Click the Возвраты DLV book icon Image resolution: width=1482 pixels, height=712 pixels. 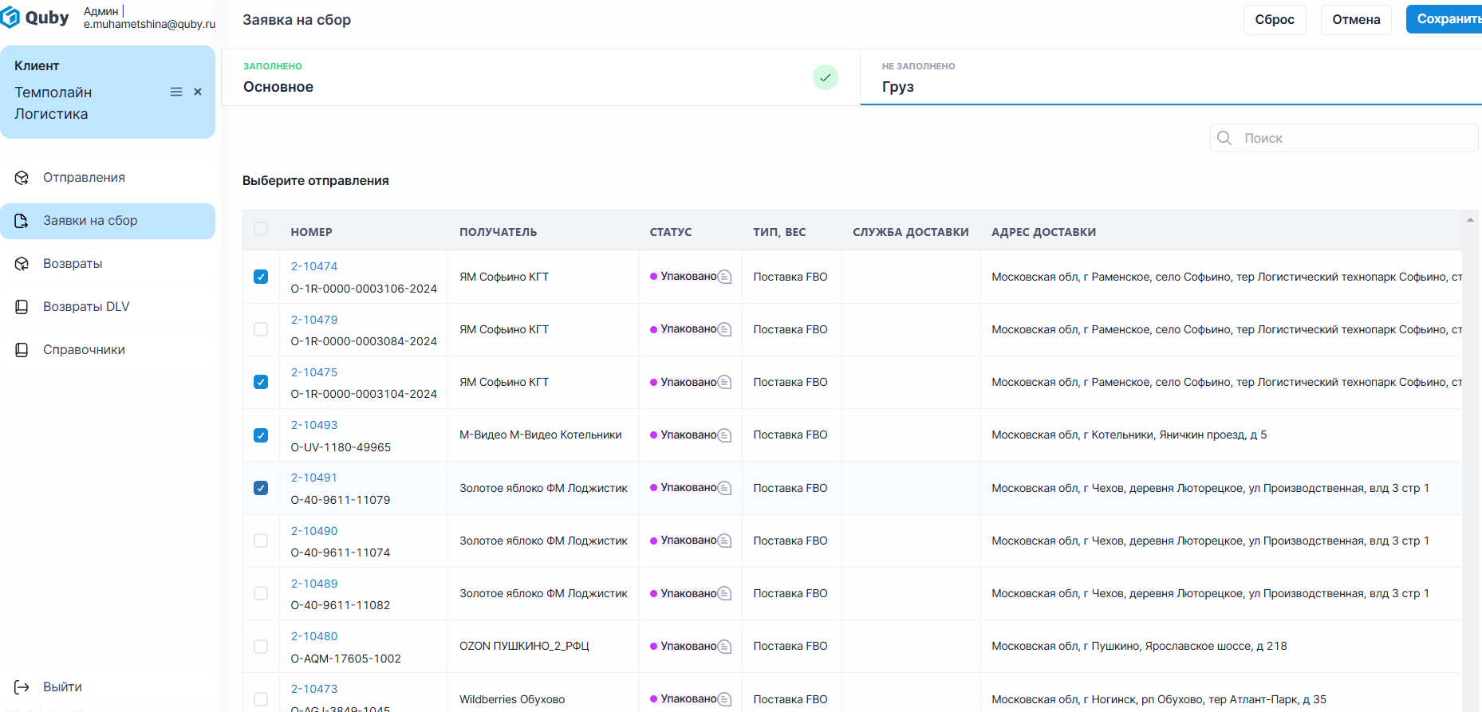pos(22,307)
